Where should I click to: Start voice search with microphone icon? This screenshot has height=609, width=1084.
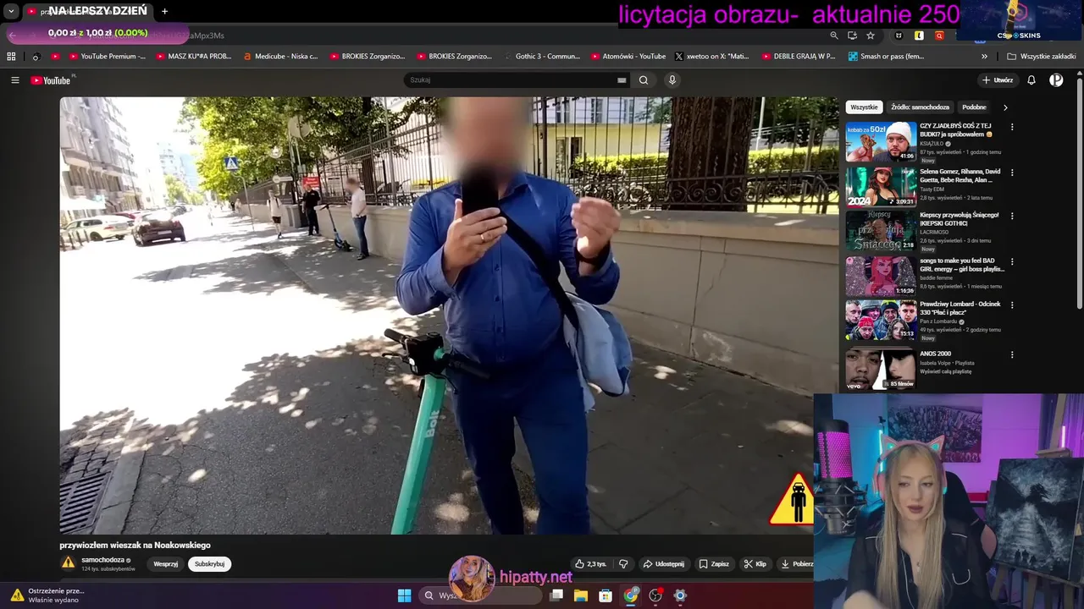pyautogui.click(x=672, y=80)
